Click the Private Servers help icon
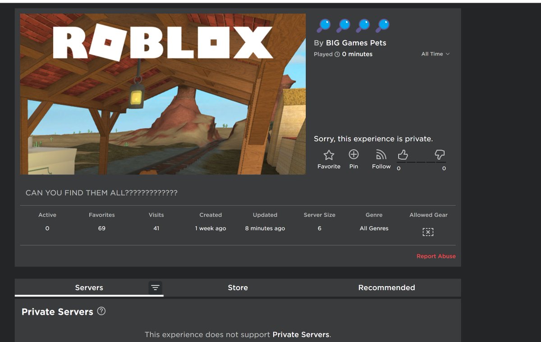Screen dimensions: 541x342 [x=101, y=311]
